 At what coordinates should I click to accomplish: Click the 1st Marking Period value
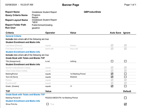pyautogui.click(x=78, y=74)
